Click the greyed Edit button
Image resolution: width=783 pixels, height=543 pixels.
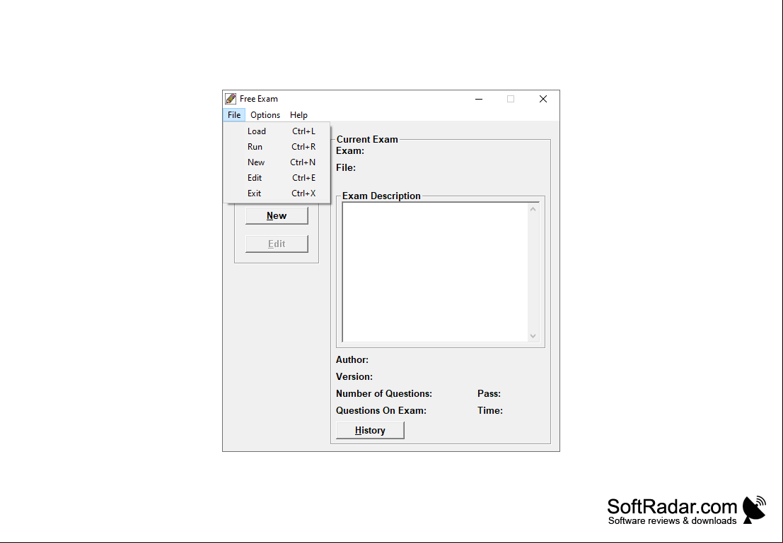tap(277, 244)
